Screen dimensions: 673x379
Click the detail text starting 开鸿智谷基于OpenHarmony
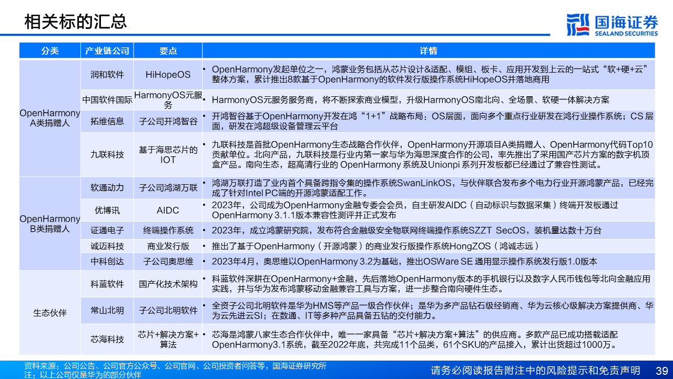[x=433, y=121]
